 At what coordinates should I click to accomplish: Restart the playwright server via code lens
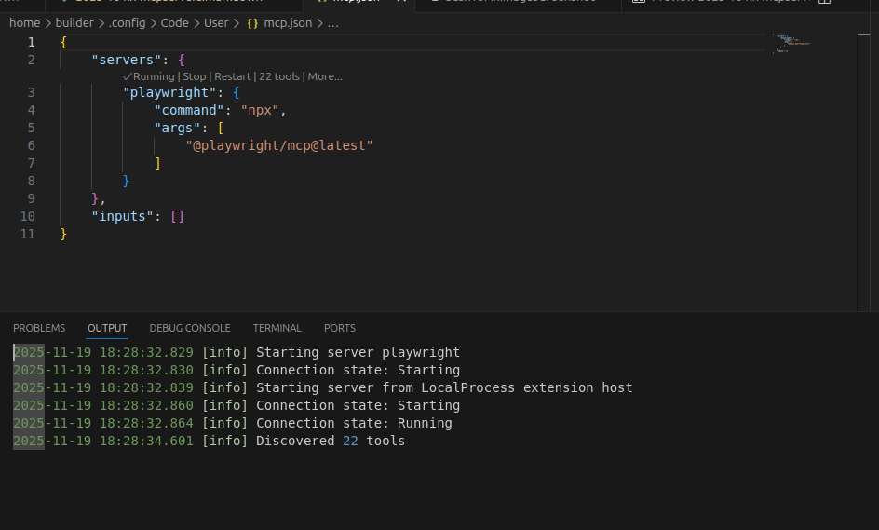[233, 76]
